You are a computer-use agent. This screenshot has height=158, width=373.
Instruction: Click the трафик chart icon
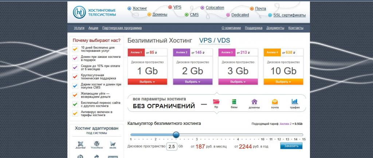click(295, 102)
